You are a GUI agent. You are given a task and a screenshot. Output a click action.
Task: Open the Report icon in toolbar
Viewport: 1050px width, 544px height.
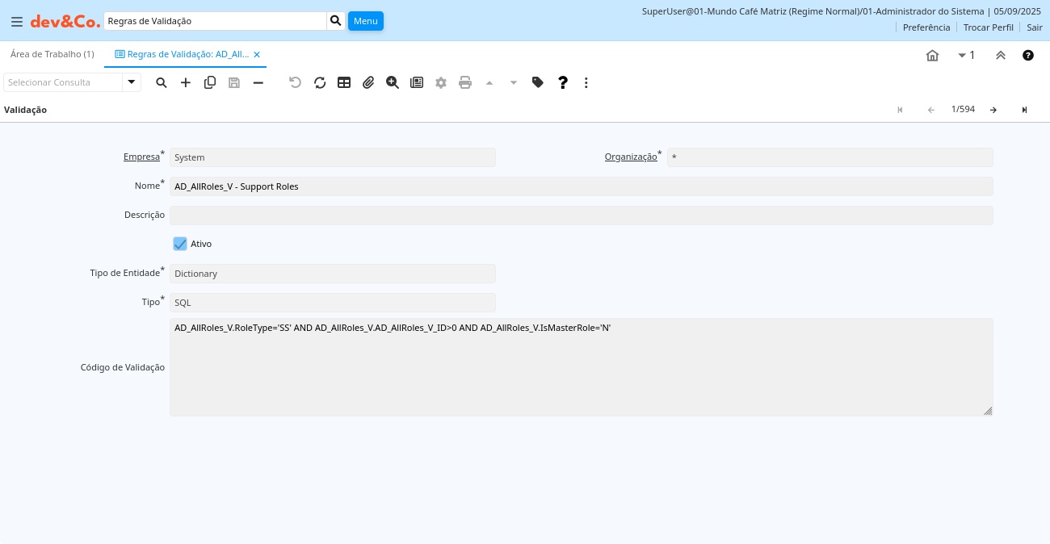tap(417, 82)
